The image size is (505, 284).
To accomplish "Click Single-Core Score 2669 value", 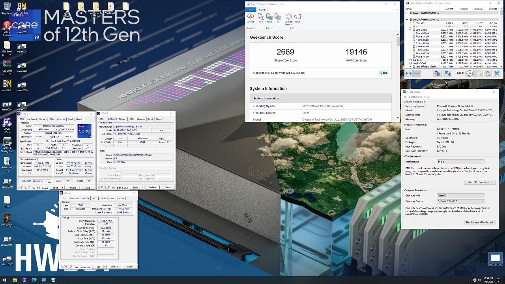I will click(285, 52).
